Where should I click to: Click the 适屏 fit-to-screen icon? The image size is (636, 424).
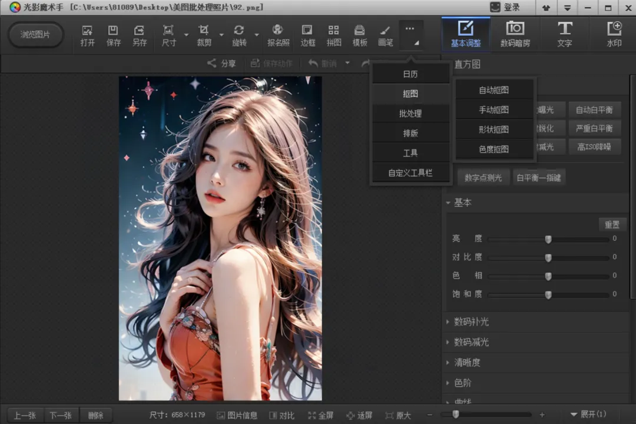pyautogui.click(x=350, y=415)
